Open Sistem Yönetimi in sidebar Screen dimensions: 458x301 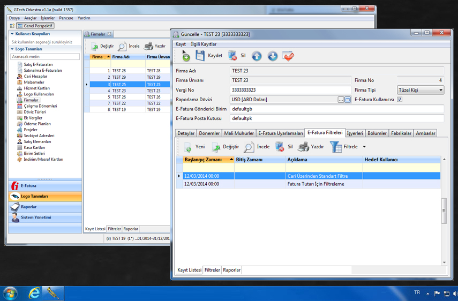[x=45, y=217]
